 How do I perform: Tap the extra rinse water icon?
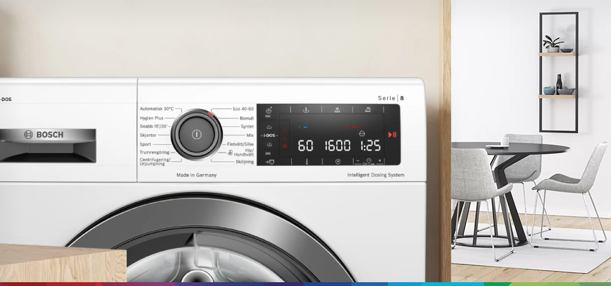[x=337, y=110]
